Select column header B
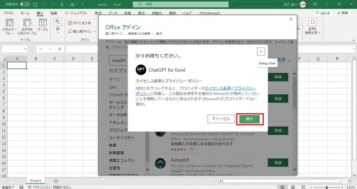This screenshot has height=189, width=357. (36, 59)
